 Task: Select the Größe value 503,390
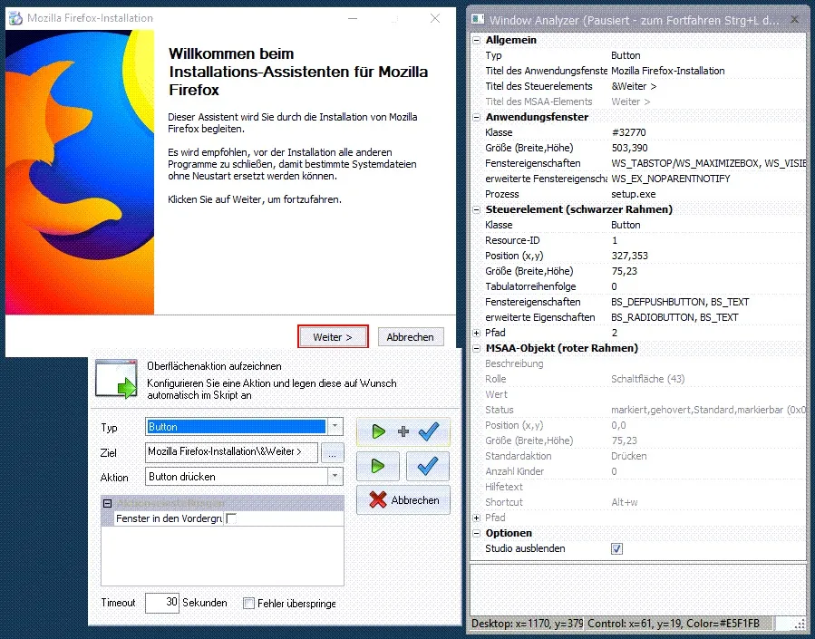point(629,148)
